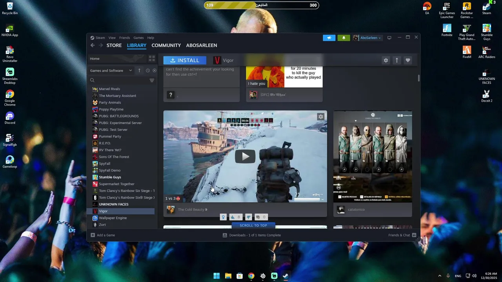
Task: Open Discord desktop shortcut
Action: click(x=10, y=118)
